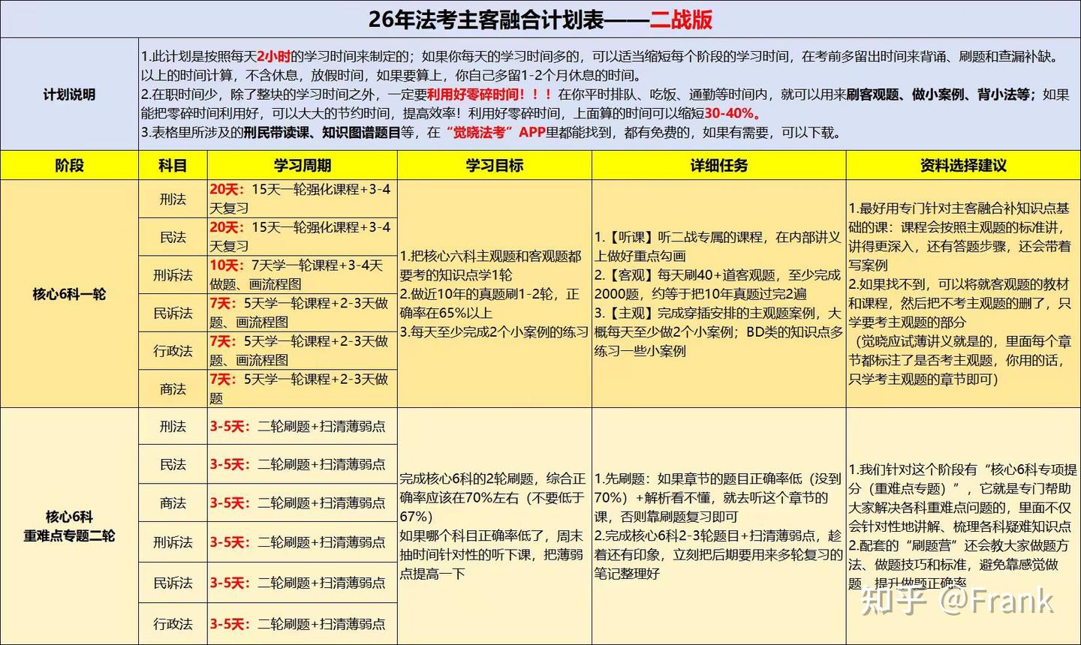The image size is (1081, 645).
Task: Select "民法" subject in 重难点专题二轮
Action: pos(173,464)
